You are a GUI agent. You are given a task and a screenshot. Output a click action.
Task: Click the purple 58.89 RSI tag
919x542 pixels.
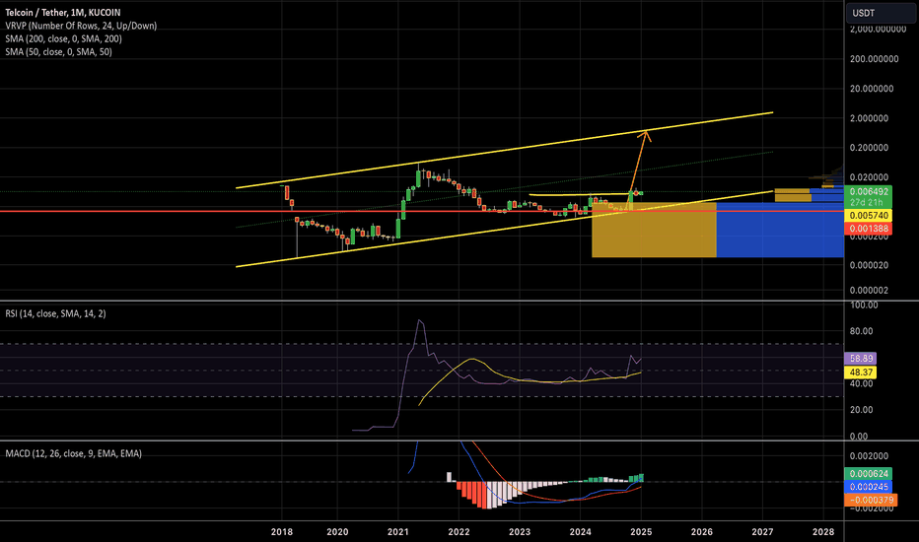point(860,358)
